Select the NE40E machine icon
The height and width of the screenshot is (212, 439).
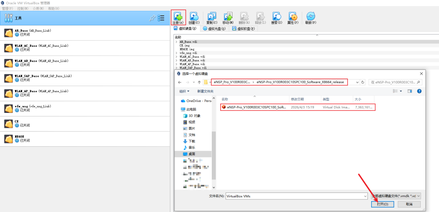click(x=9, y=138)
